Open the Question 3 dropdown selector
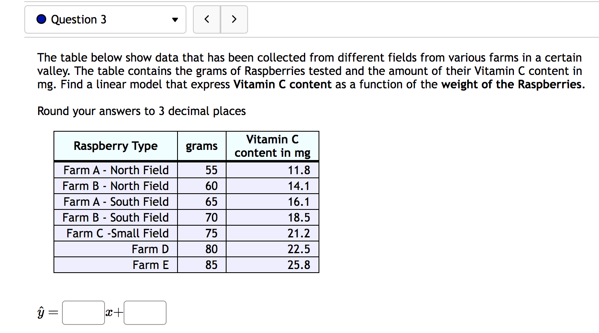Viewport: 599px width, 333px height. click(x=105, y=19)
